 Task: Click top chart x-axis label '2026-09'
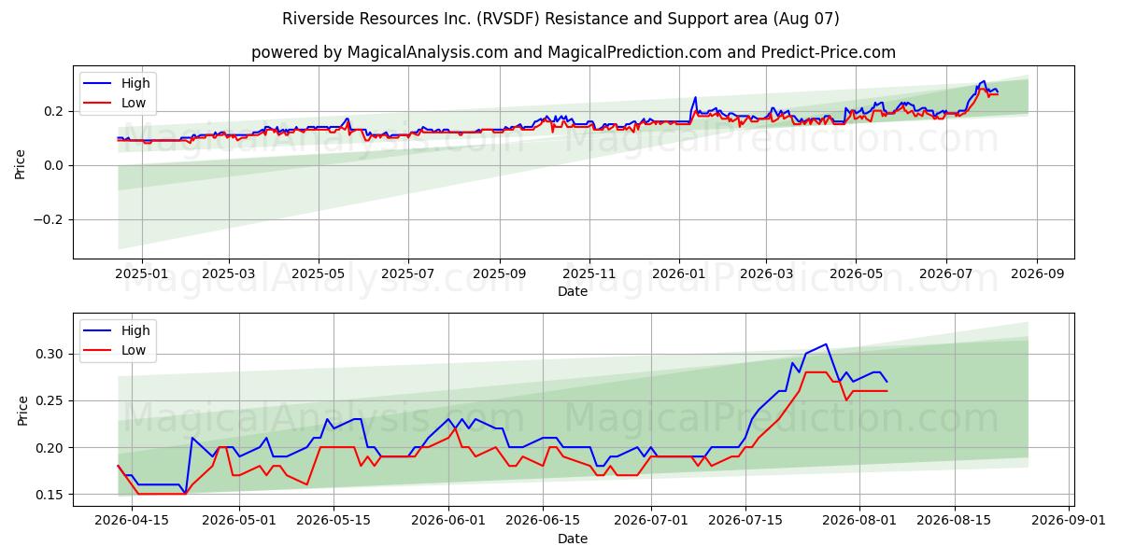pos(1036,273)
